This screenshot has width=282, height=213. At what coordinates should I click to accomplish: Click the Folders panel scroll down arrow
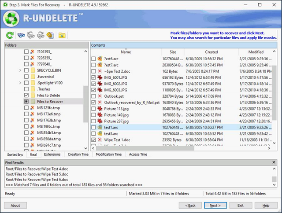(x=85, y=148)
